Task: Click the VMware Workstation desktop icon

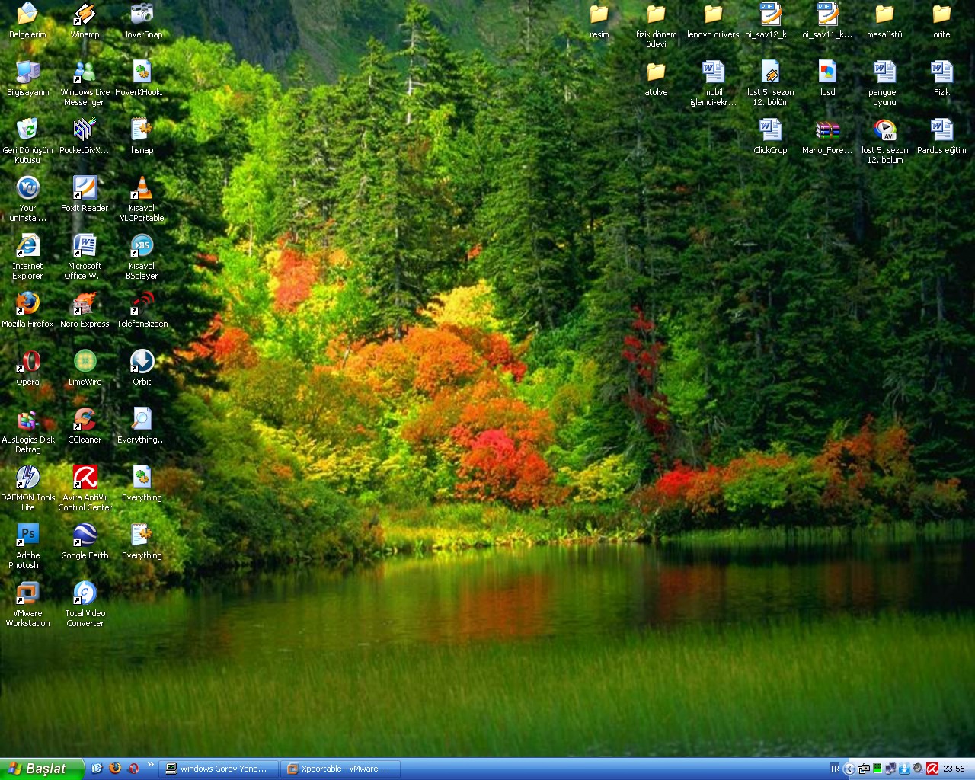Action: pyautogui.click(x=27, y=593)
